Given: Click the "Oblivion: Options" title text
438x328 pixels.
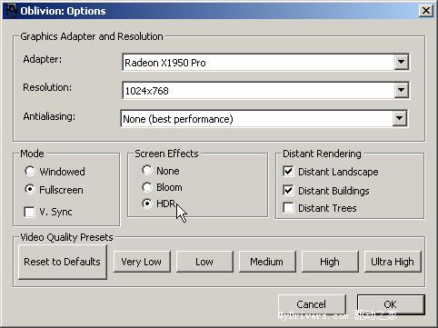Looking at the screenshot, I should tap(63, 11).
